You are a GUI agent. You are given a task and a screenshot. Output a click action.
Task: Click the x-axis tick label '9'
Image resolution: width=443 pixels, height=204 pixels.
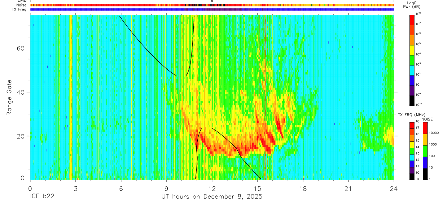pyautogui.click(x=166, y=189)
